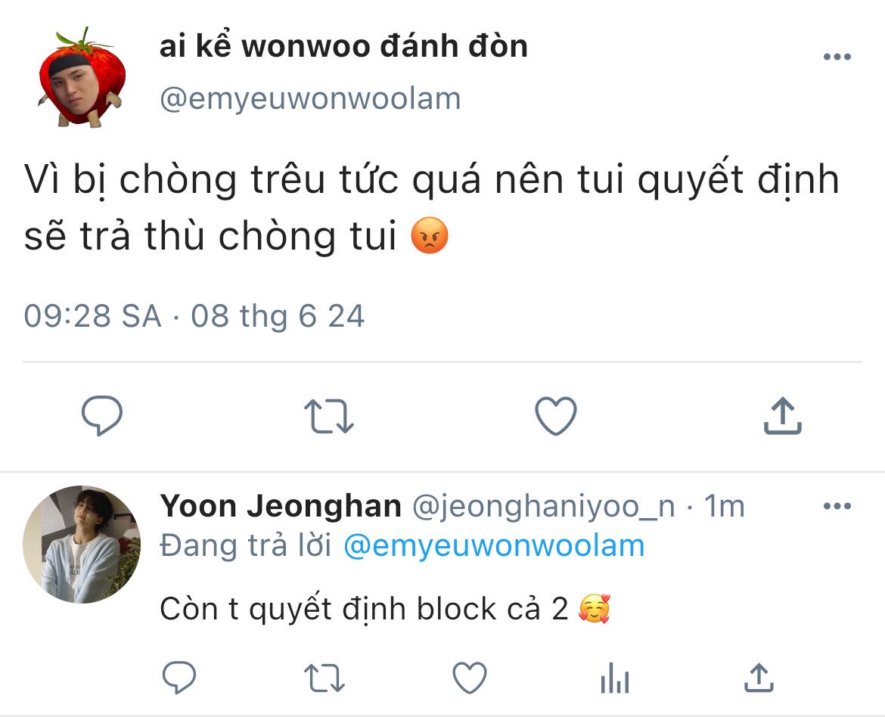View analytics of Yoon Jeonghan's reply
Viewport: 885px width, 717px height.
click(615, 678)
